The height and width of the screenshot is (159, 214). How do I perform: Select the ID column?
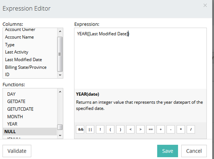[7, 74]
